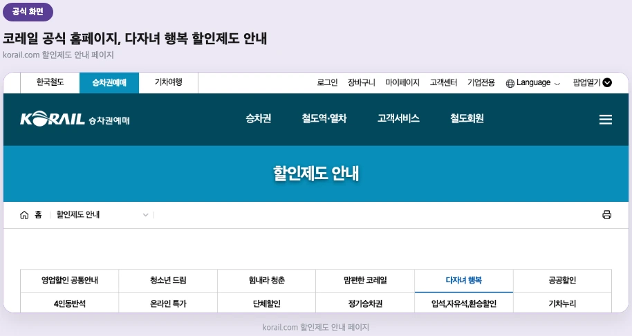Open 철도역·열차 main menu

pos(324,118)
